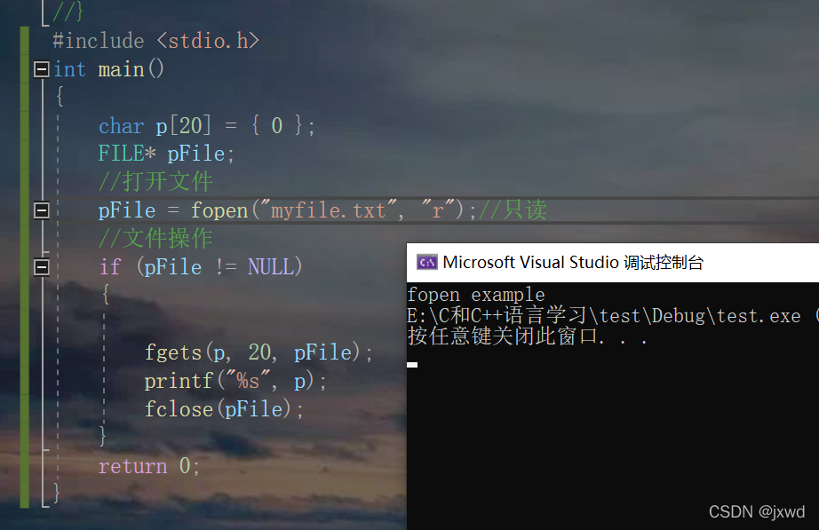Click the Microsoft Visual Studio console title bar
The image size is (819, 530).
pos(613,262)
